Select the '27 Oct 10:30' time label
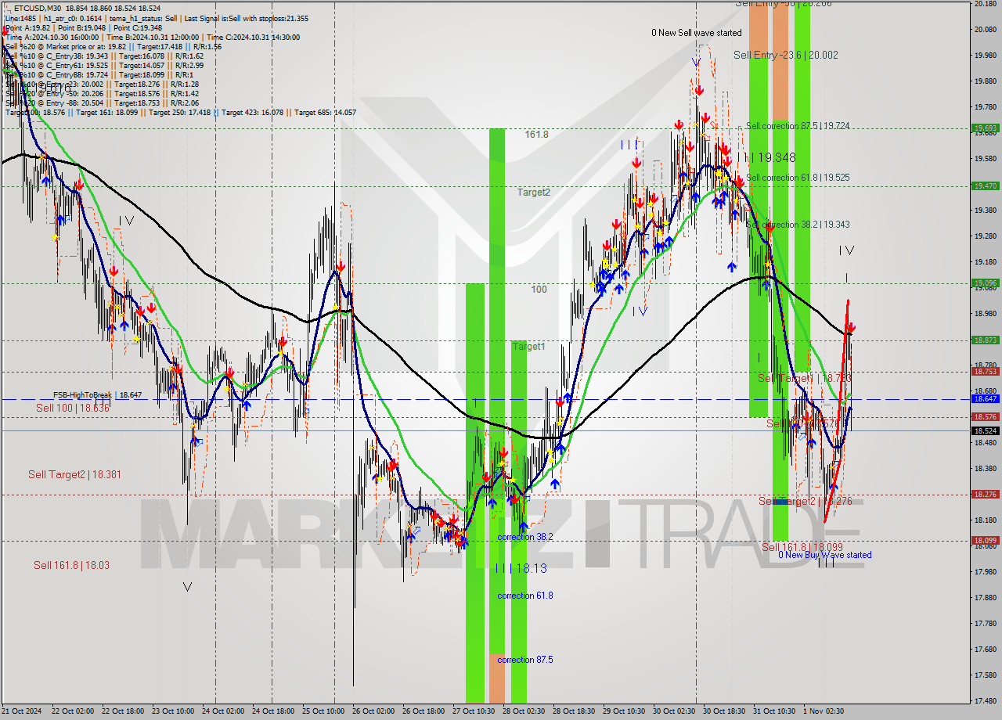 [474, 711]
